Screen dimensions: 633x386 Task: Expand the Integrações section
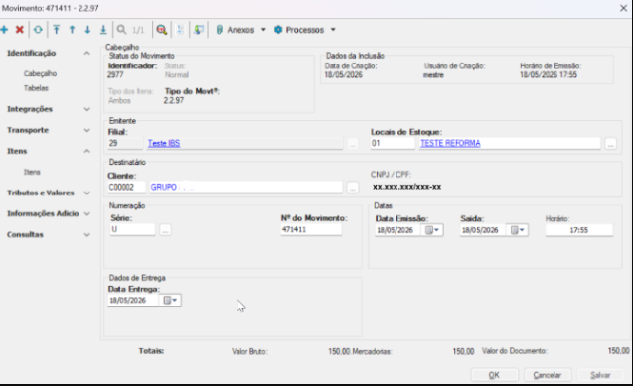click(86, 109)
